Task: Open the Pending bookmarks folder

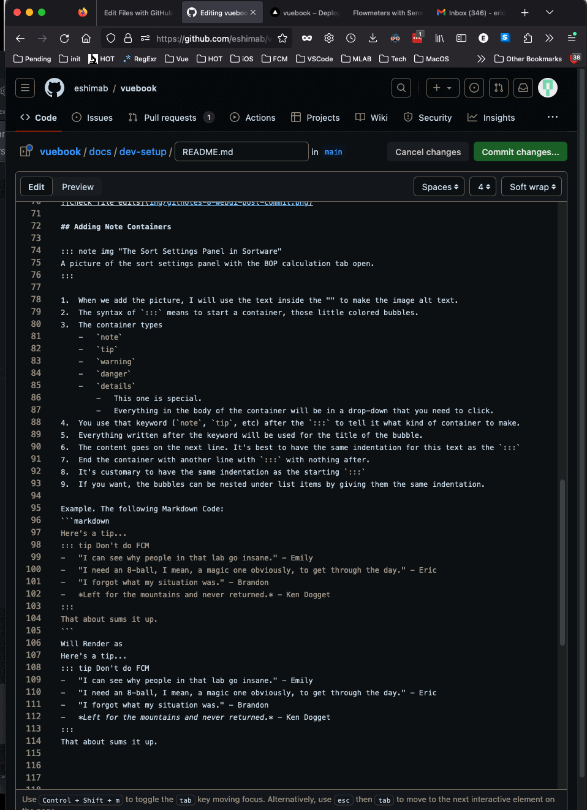Action: [x=32, y=59]
